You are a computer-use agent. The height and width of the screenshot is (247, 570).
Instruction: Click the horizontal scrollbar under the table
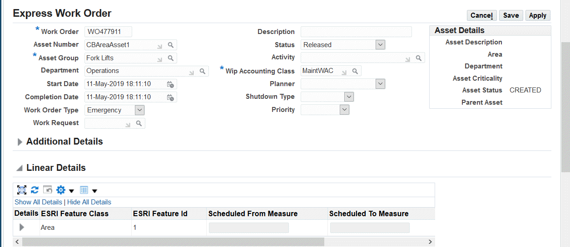coord(173,242)
